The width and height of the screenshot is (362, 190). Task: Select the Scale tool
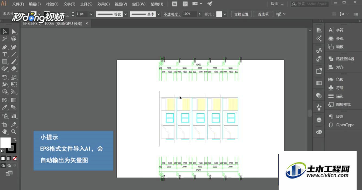point(14,77)
